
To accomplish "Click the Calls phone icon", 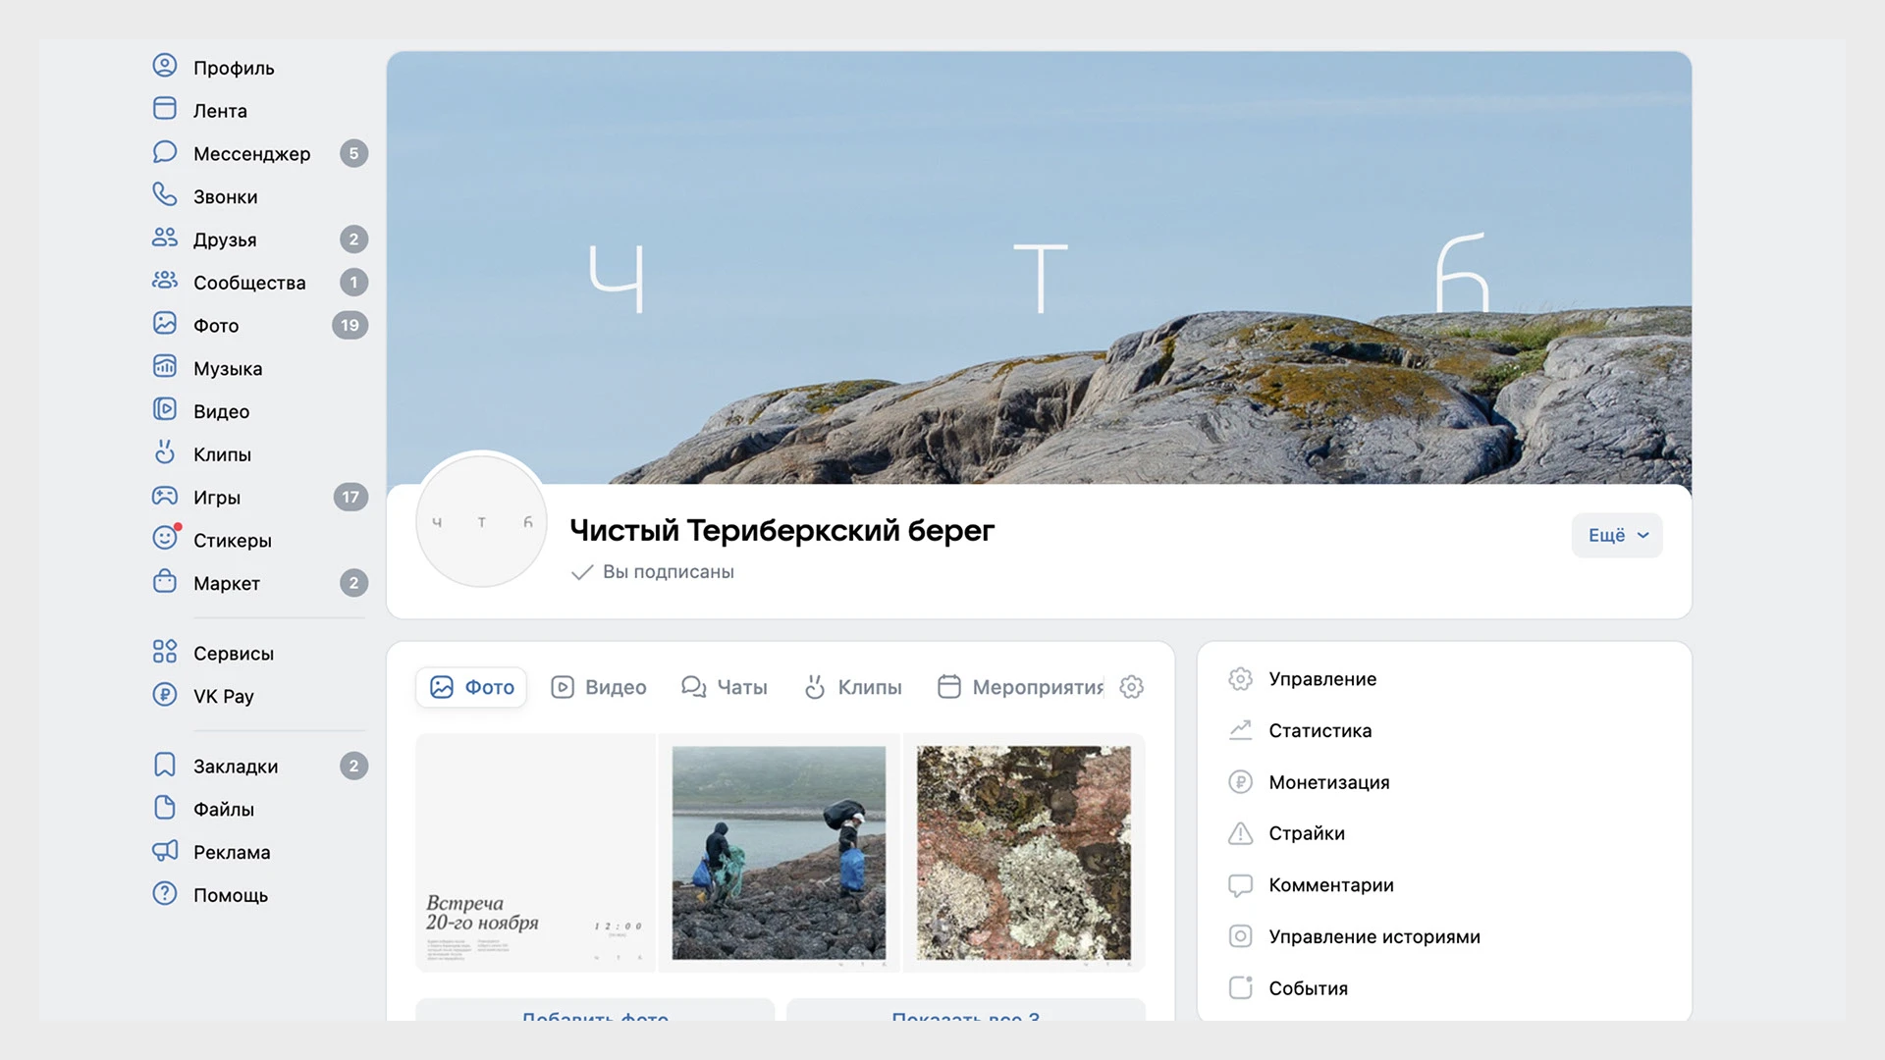I will click(165, 195).
